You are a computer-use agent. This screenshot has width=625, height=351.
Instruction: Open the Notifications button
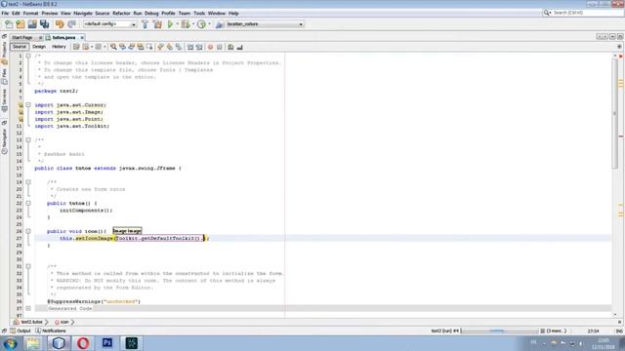point(51,331)
